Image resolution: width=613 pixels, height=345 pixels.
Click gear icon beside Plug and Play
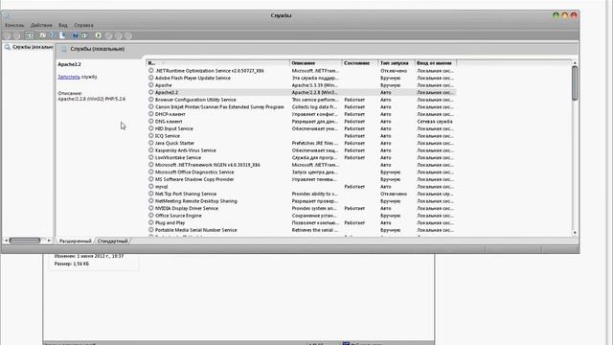151,222
